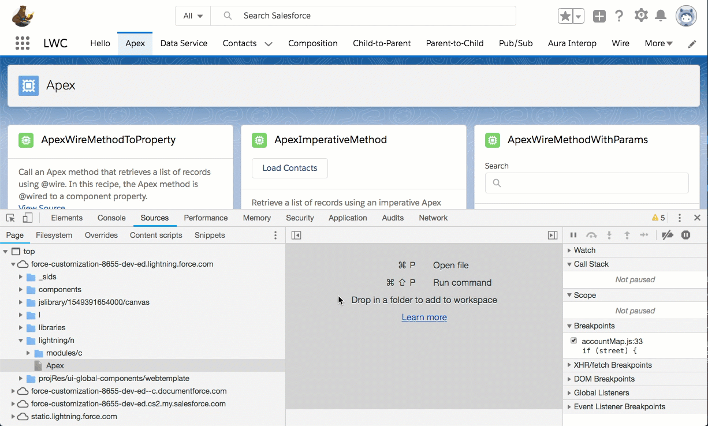Click the ApexImperativeMethod card icon
The width and height of the screenshot is (708, 426).
259,140
